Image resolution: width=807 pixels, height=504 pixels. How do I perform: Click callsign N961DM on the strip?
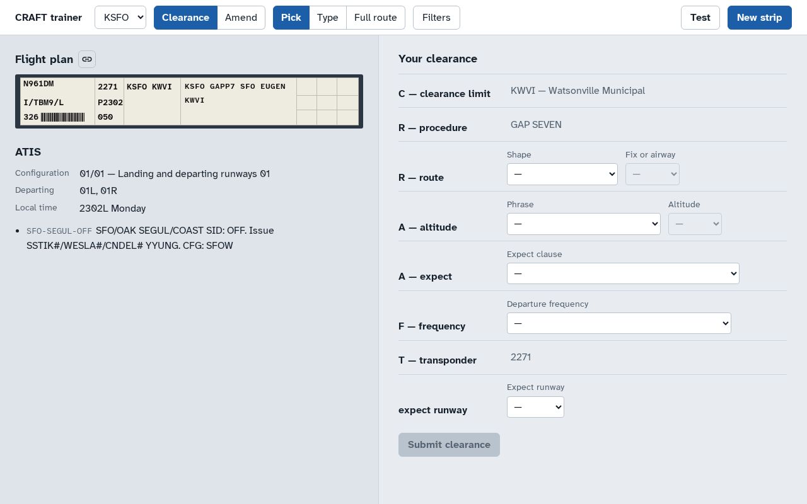[38, 84]
